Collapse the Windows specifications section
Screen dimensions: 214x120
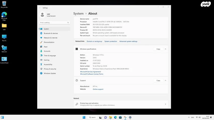[x=165, y=49]
